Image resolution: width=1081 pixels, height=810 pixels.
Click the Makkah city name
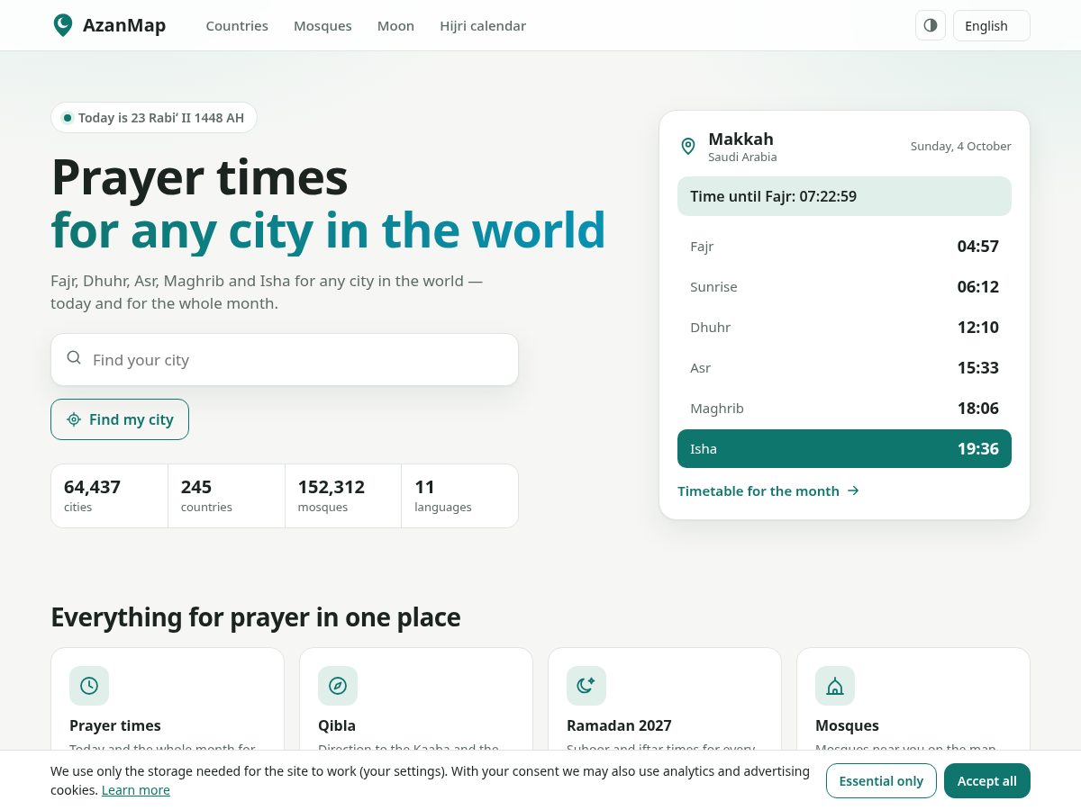click(740, 139)
